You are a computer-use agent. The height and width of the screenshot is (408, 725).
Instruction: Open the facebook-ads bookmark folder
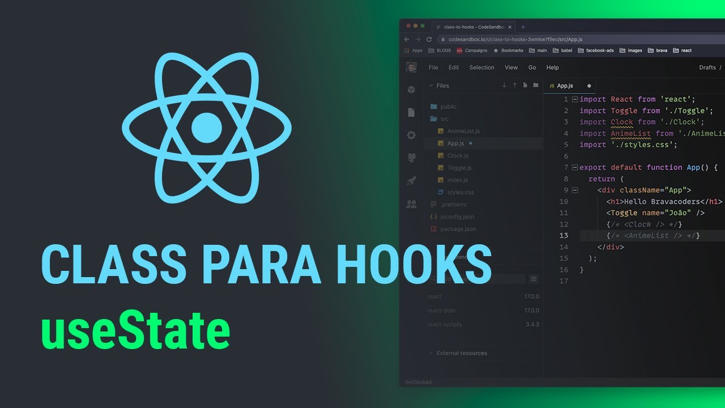595,50
